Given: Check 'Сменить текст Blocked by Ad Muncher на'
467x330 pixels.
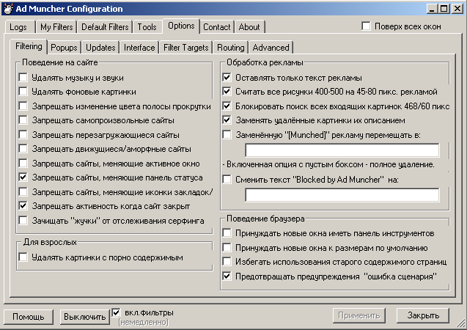Looking at the screenshot, I should point(227,179).
